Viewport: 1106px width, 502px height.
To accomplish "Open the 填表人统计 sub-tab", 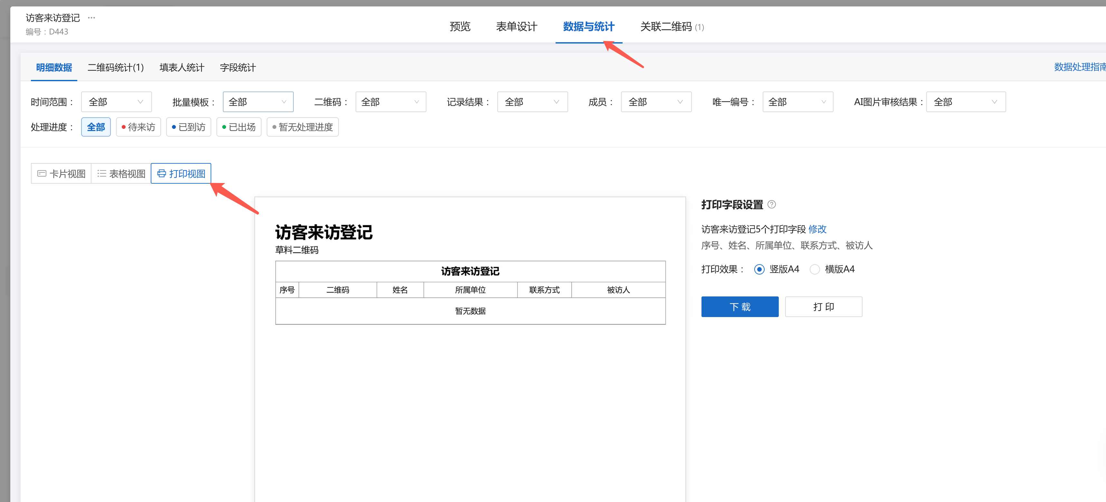I will point(182,67).
